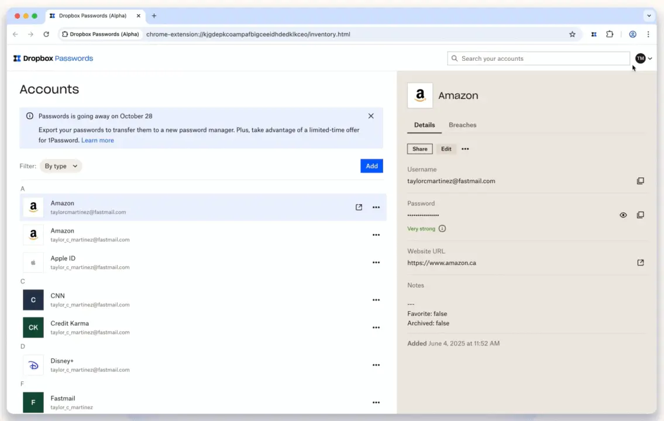Screen dimensions: 664x421
Task: Expand the By type filter dropdown
Action: pyautogui.click(x=61, y=166)
